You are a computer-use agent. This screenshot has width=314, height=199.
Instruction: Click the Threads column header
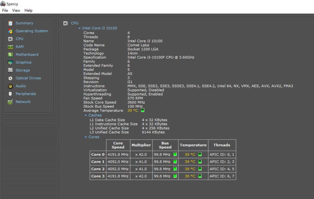click(222, 145)
